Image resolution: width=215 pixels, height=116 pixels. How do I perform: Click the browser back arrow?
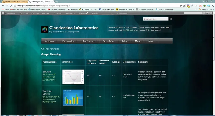click(x=3, y=5)
